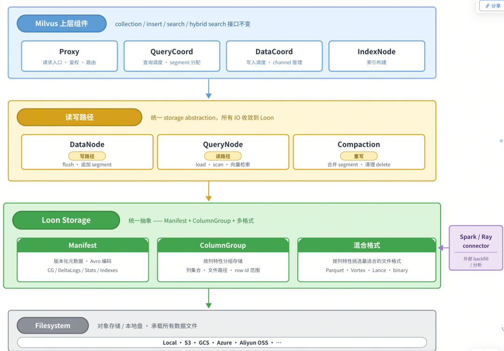
Task: Click text "索引构建" under IndexNode
Action: 377,63
